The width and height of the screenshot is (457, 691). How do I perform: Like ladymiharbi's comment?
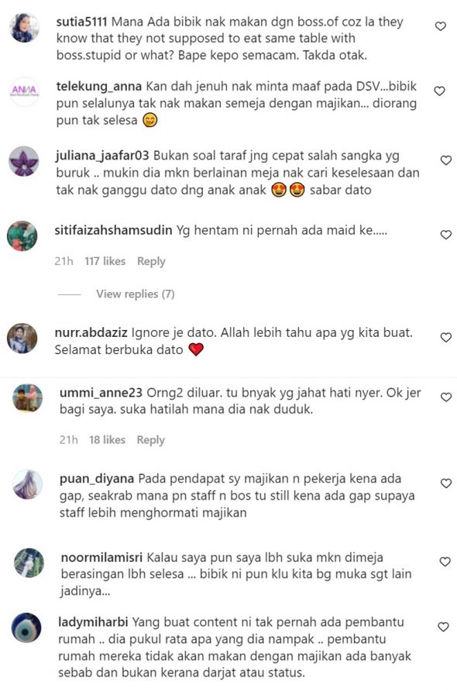tap(443, 627)
